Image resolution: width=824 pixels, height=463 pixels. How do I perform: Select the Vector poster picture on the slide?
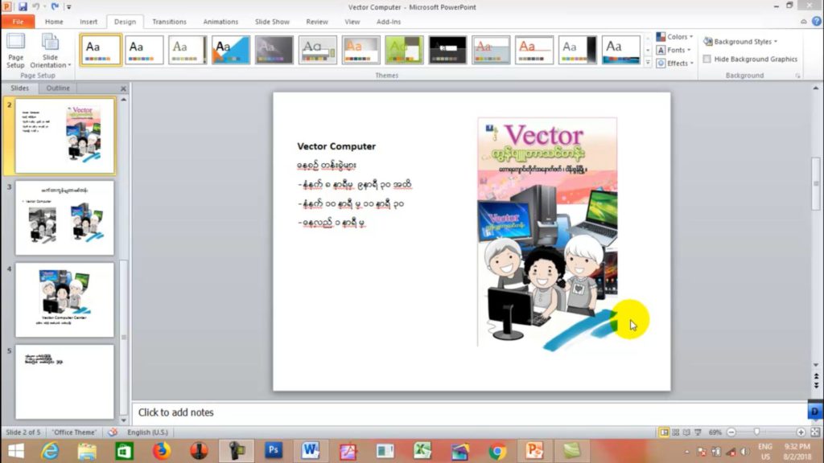(547, 232)
